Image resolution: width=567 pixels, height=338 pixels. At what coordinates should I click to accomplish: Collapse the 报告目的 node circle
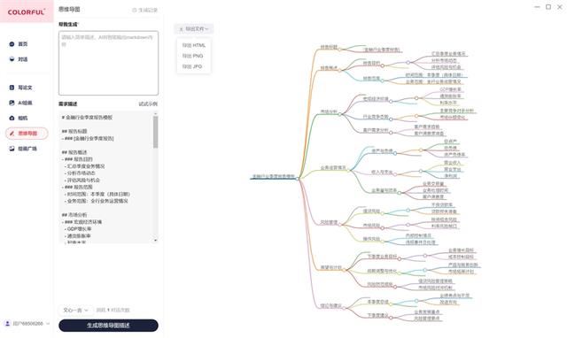click(382, 65)
